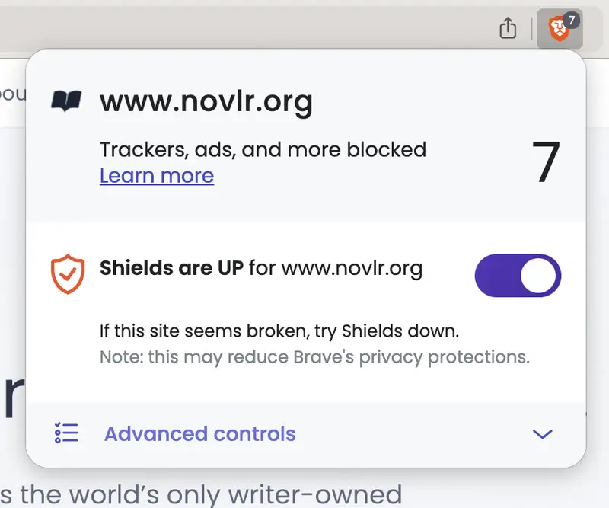Click the blocked count badge on Brave icon
The image size is (609, 508).
[572, 21]
